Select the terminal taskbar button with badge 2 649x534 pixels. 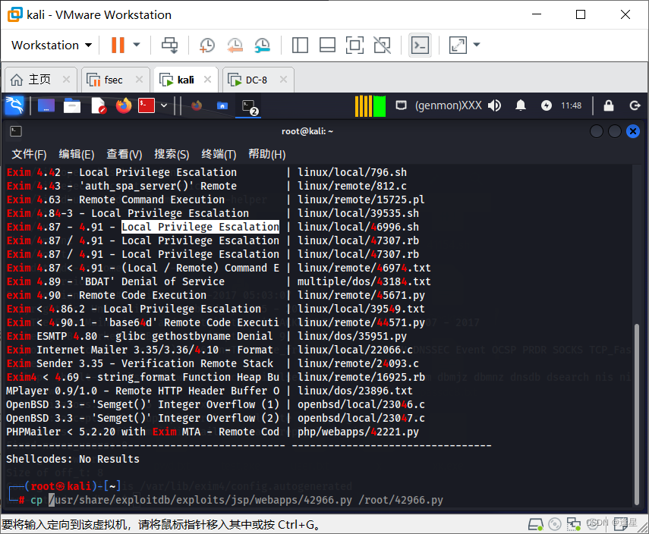tap(249, 106)
